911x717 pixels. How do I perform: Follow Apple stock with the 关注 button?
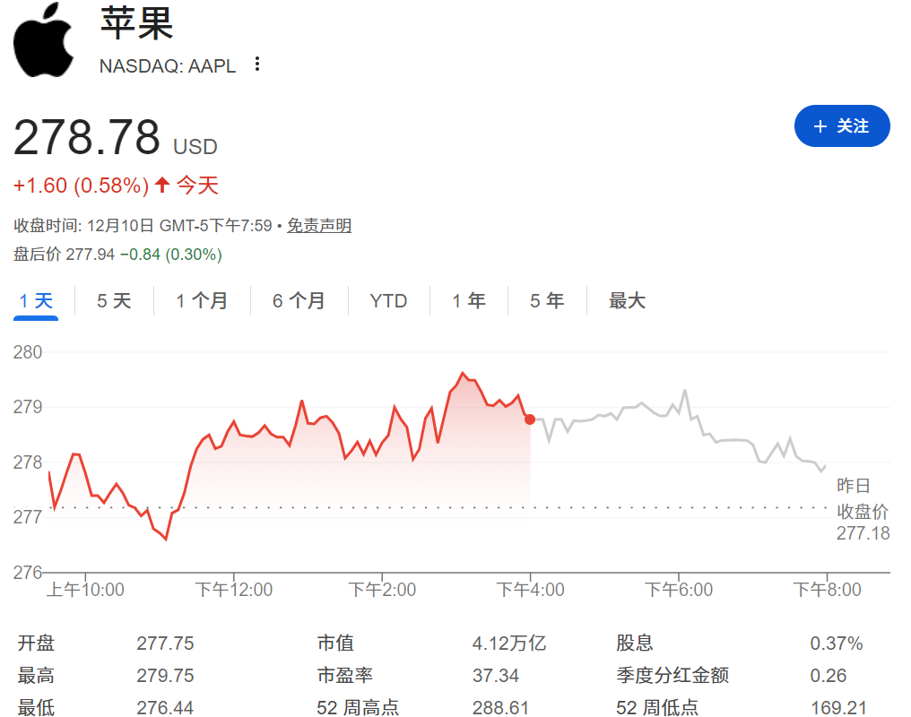842,126
